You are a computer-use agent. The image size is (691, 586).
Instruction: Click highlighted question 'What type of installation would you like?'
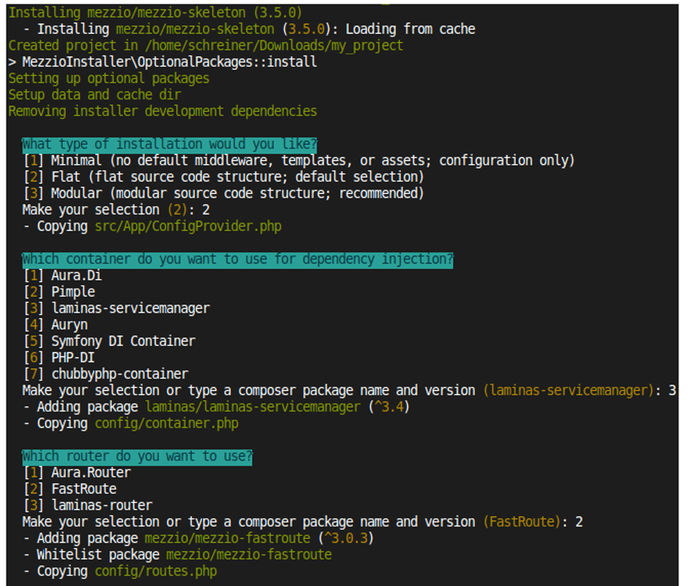170,145
